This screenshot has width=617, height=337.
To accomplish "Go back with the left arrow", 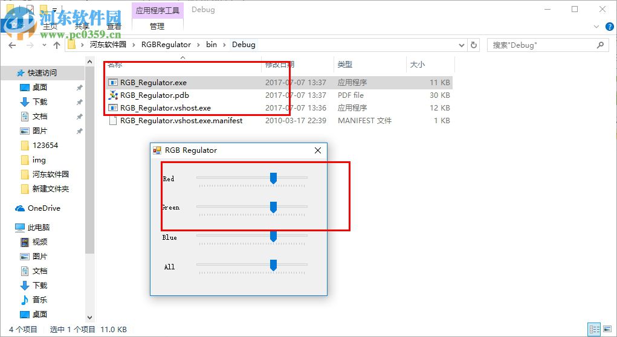I will 12,45.
